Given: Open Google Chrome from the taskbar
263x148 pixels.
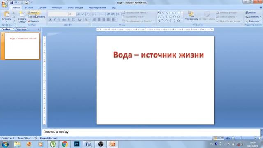Looking at the screenshot, I should [x=65, y=144].
